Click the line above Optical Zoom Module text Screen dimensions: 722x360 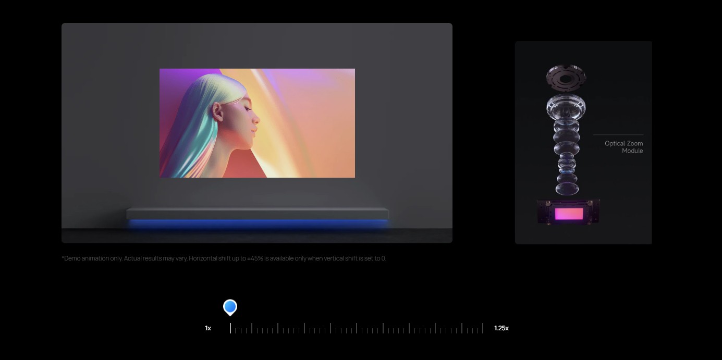pos(618,135)
